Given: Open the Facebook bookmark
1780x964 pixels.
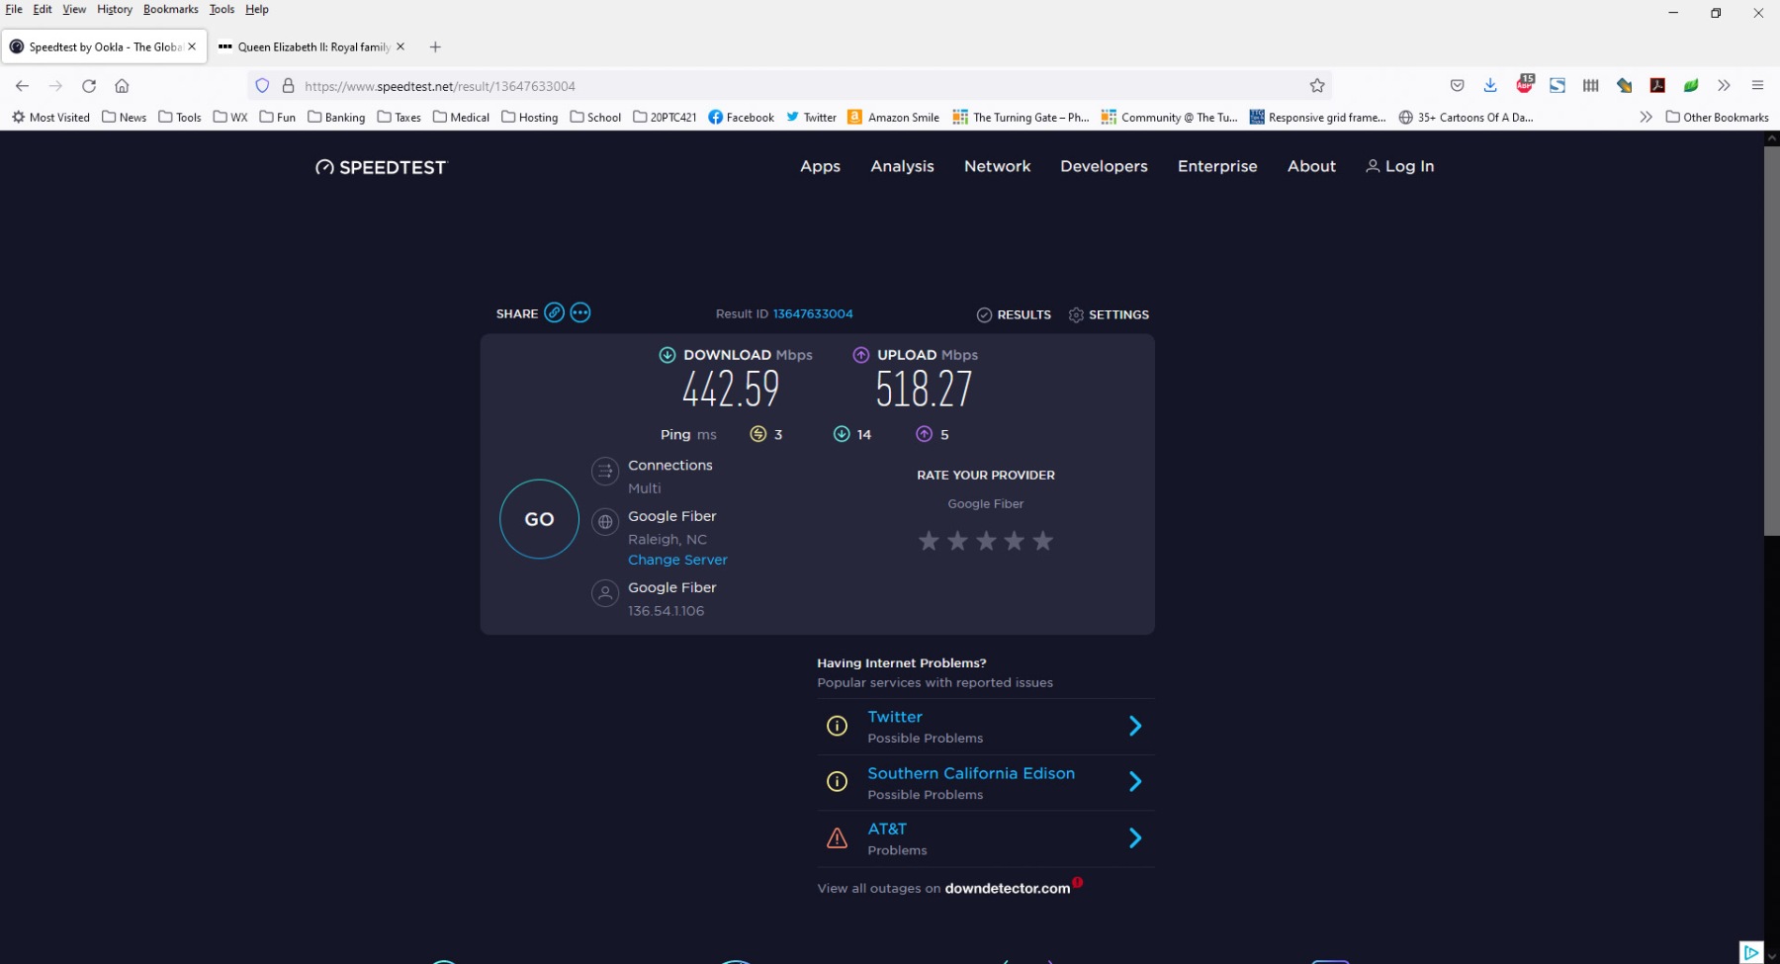Looking at the screenshot, I should point(742,117).
